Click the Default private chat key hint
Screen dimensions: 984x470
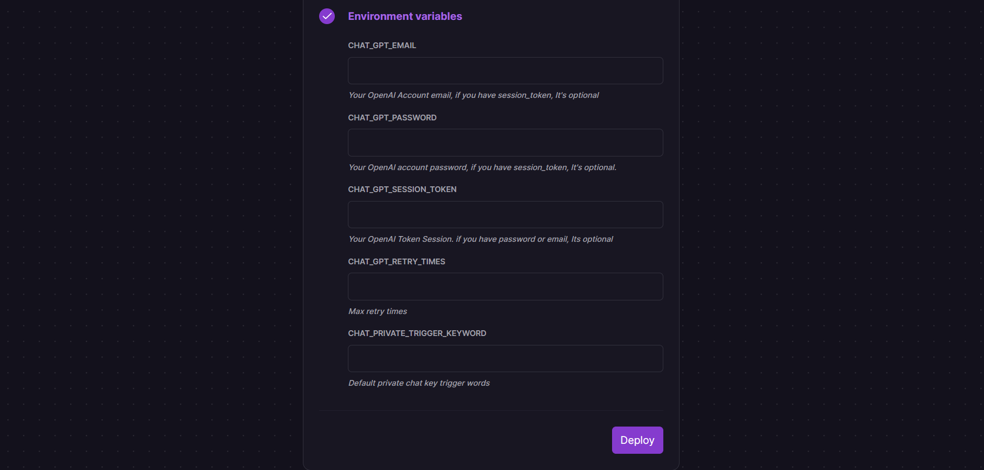[419, 383]
